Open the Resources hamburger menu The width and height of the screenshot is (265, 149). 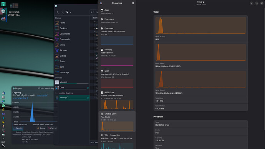click(133, 3)
